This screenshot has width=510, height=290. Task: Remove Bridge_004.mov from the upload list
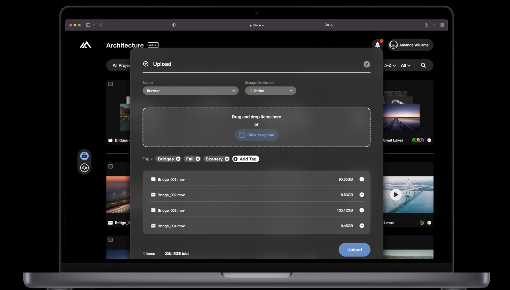click(x=362, y=226)
